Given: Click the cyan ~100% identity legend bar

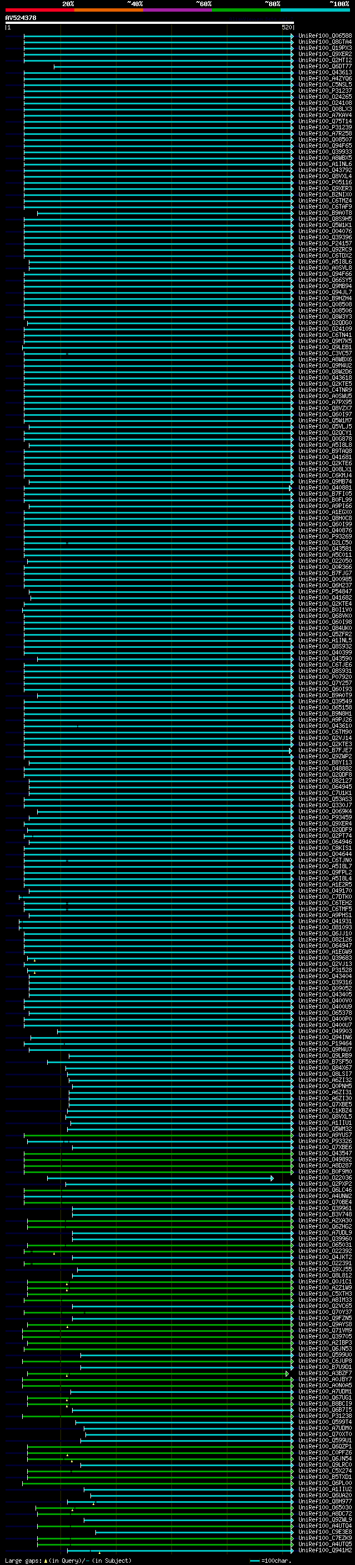Looking at the screenshot, I should tap(315, 10).
